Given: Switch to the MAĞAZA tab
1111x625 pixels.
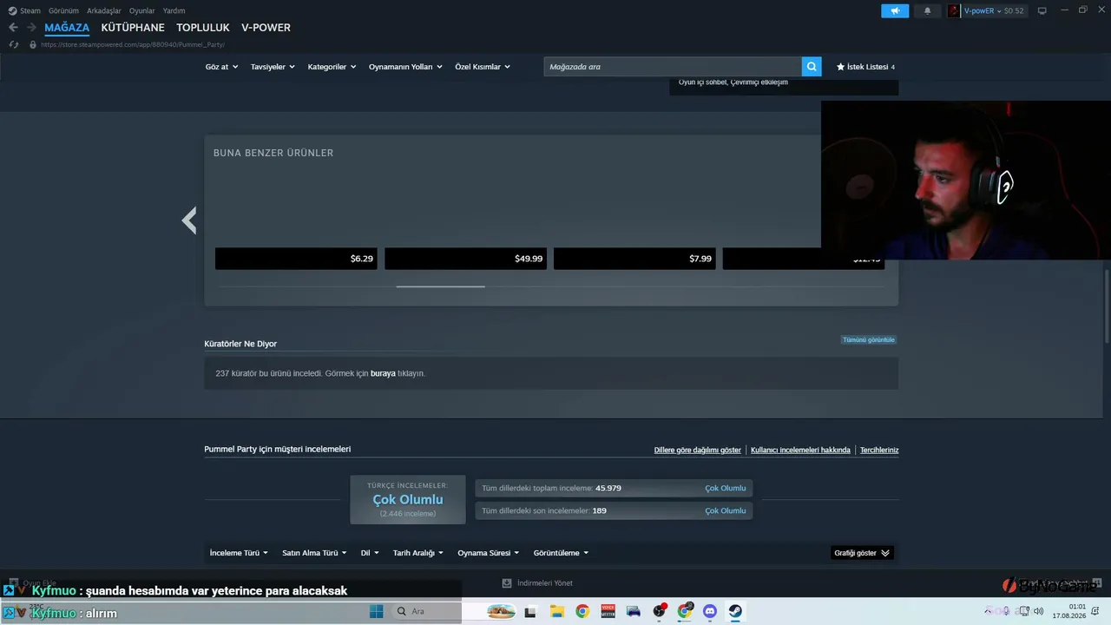Looking at the screenshot, I should 67,28.
